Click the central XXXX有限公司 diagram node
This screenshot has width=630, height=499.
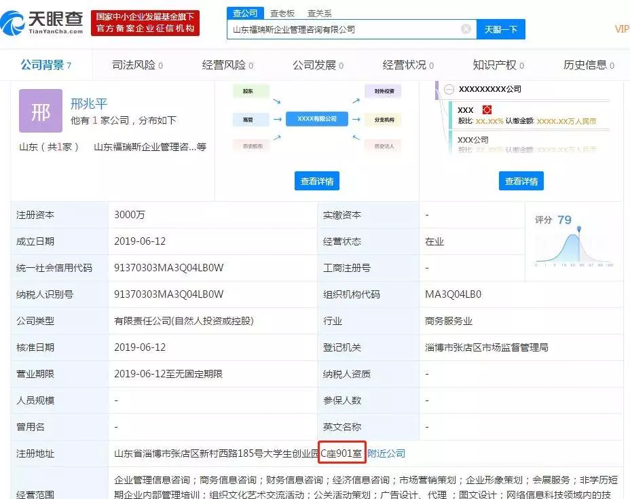(317, 119)
